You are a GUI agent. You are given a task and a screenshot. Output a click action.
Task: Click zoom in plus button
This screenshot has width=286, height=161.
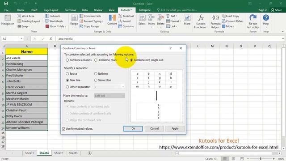[x=273, y=159]
